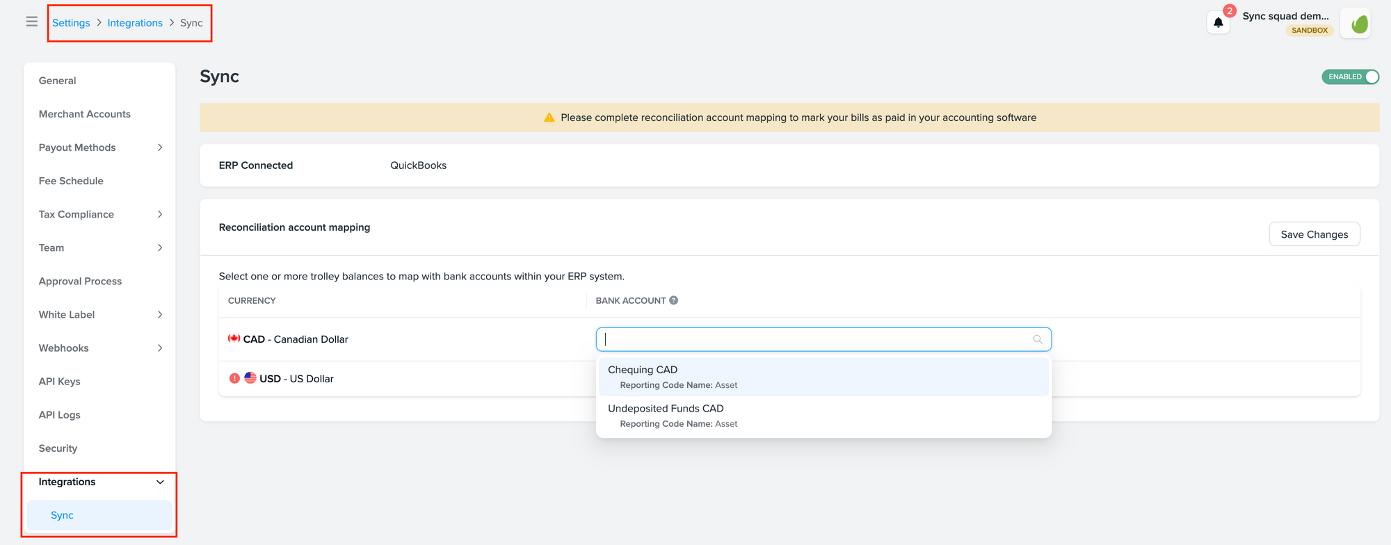Open notifications bell icon
1391x545 pixels.
click(1218, 22)
